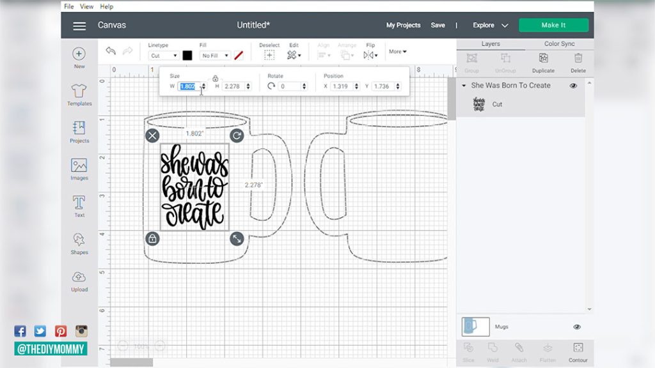This screenshot has height=368, width=655.
Task: Click the Deselect icon
Action: (x=269, y=55)
